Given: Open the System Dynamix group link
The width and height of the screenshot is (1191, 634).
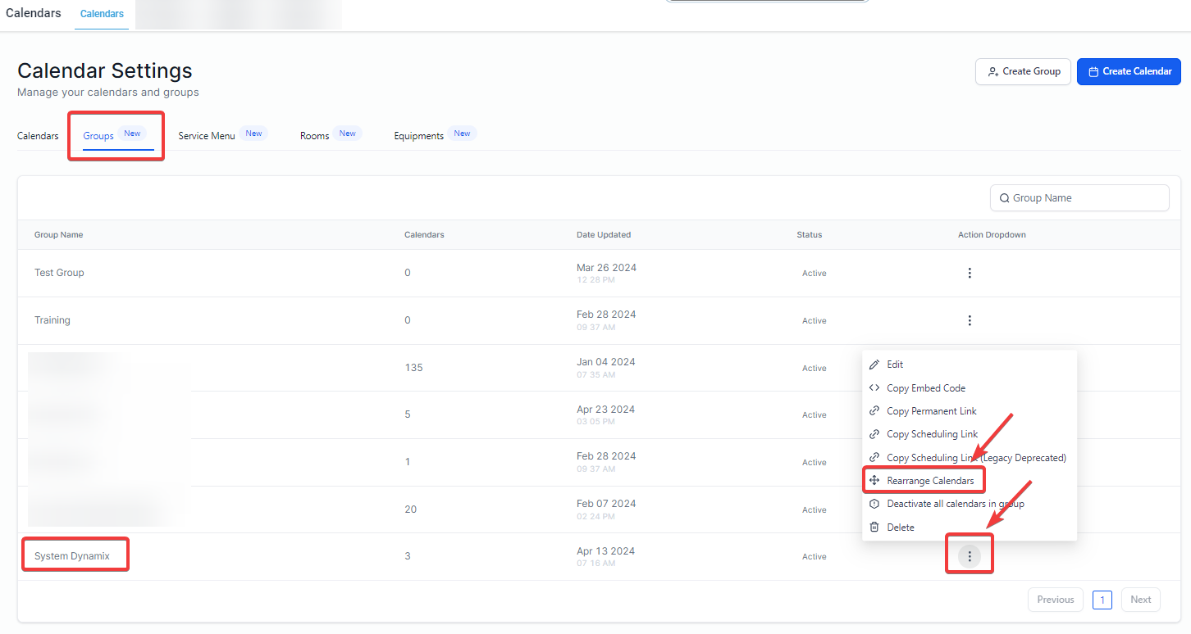Looking at the screenshot, I should click(74, 555).
